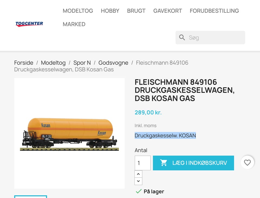Click the Søg search field
The image size is (260, 198).
(x=210, y=37)
